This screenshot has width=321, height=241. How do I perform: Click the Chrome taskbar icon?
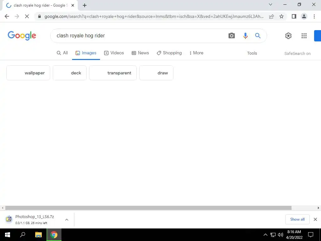point(54,235)
